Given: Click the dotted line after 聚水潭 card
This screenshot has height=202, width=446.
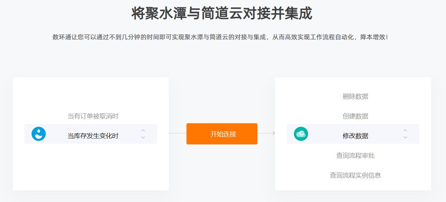Looking at the screenshot, I should pos(177,133).
